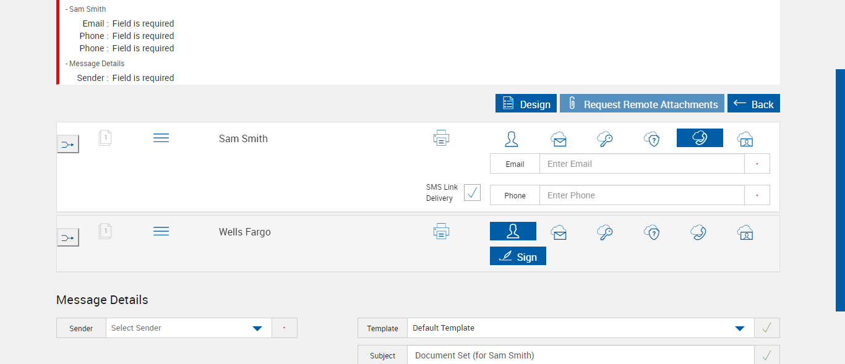Viewport: 845px width, 364px height.
Task: Select the phone cloud icon for Sam Smith
Action: coord(700,138)
